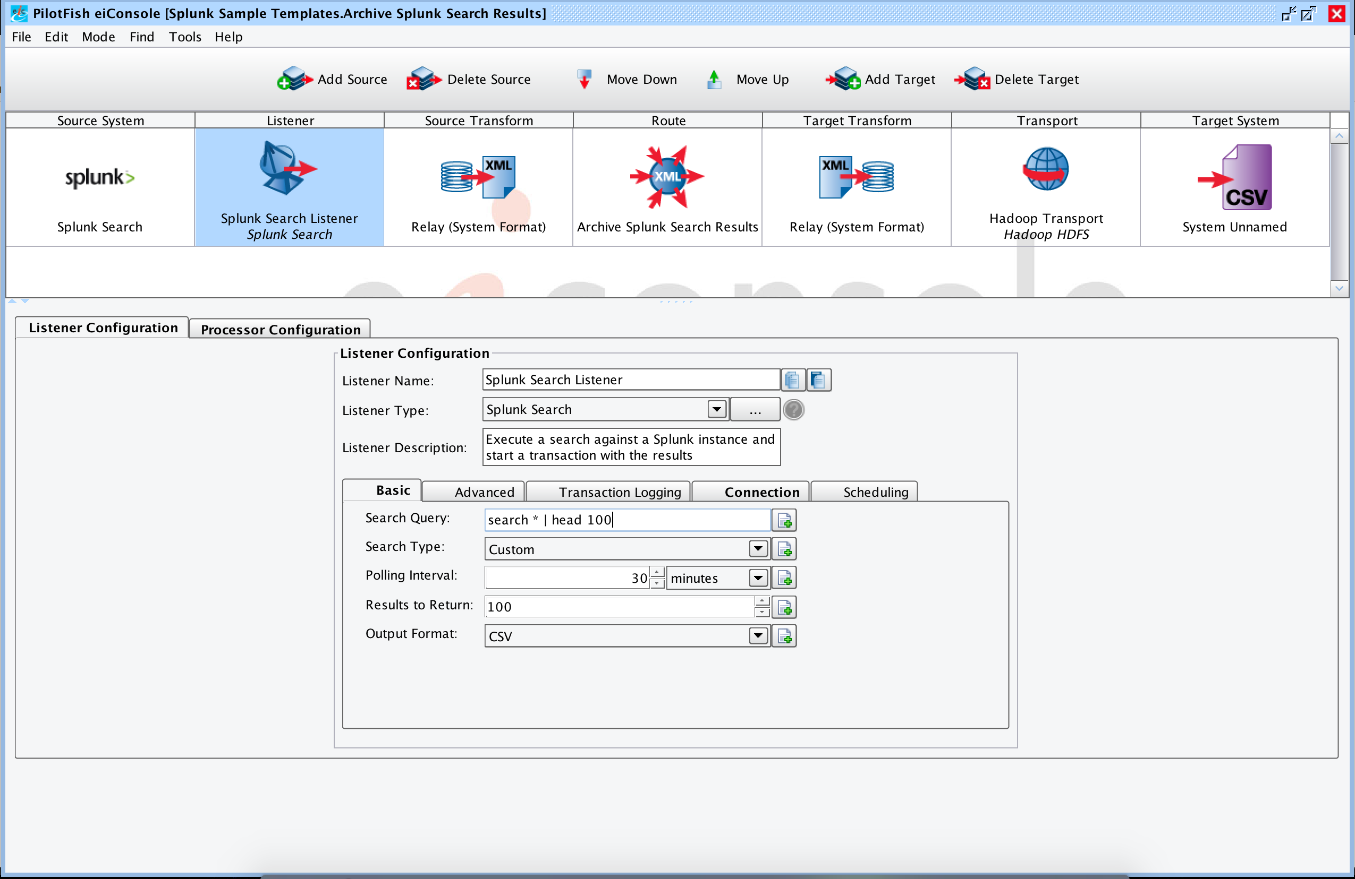This screenshot has width=1355, height=879.
Task: Increase the Polling Interval value with up arrow
Action: 657,572
